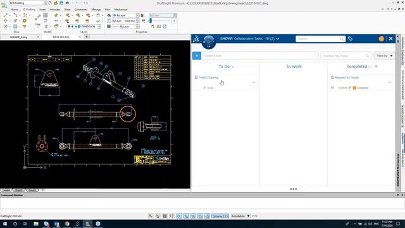Click the Create a task input field
The height and width of the screenshot is (228, 405).
pos(260,56)
